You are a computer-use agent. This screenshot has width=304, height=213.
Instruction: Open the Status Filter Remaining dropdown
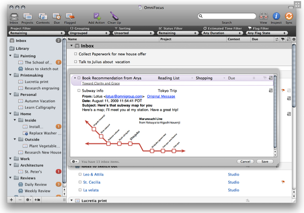pos(178,33)
